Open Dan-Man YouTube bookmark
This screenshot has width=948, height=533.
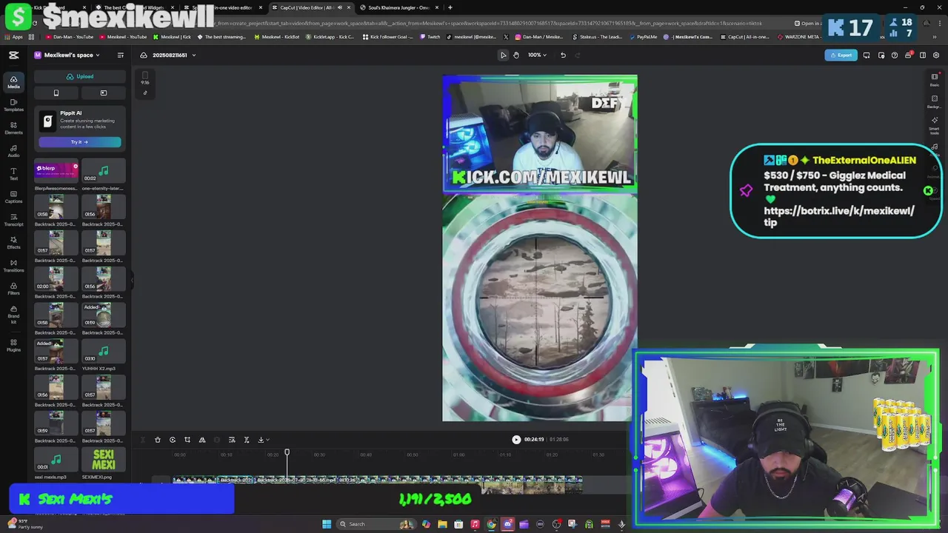click(x=70, y=36)
